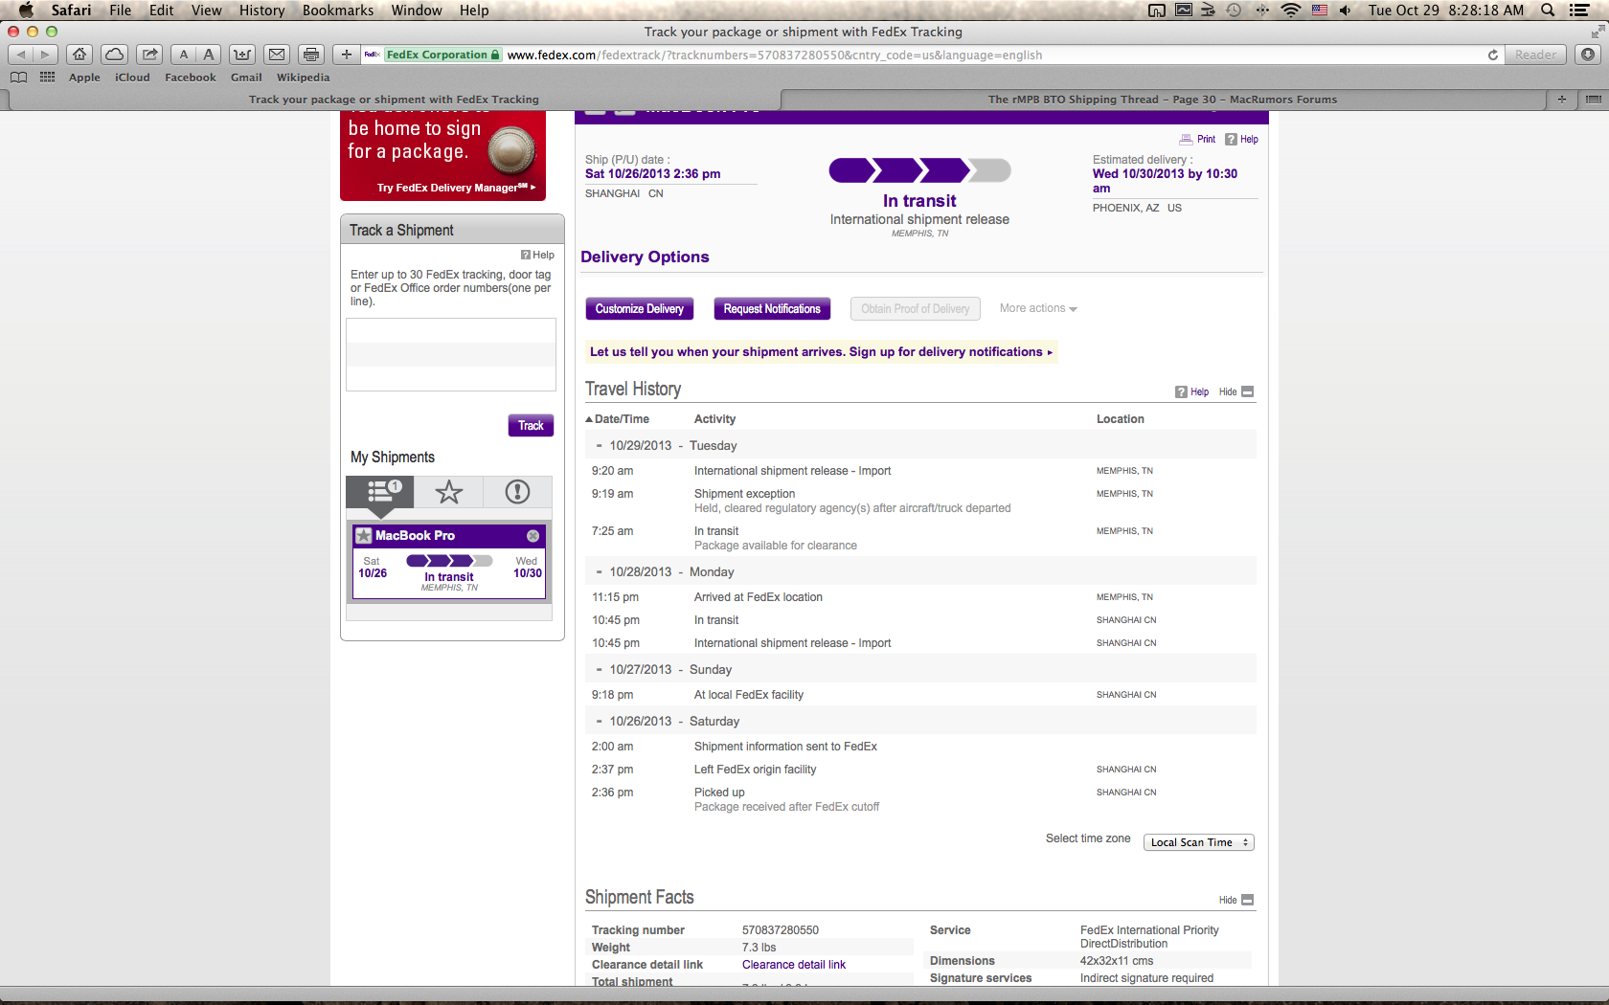Switch to MacRumors Forums tab
The image size is (1609, 1005).
coord(1162,100)
